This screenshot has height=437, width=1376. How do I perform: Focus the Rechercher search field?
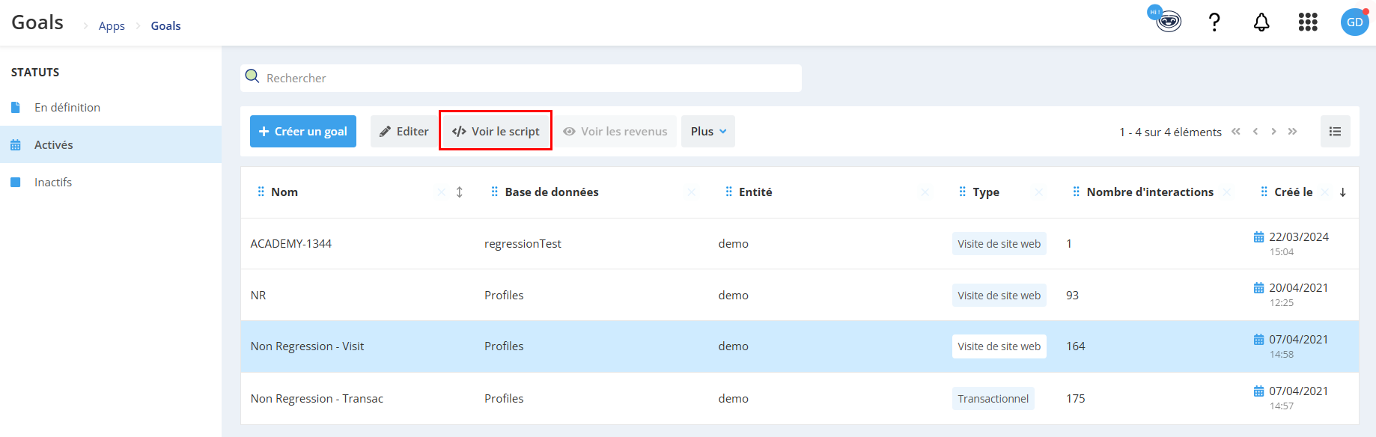(521, 78)
